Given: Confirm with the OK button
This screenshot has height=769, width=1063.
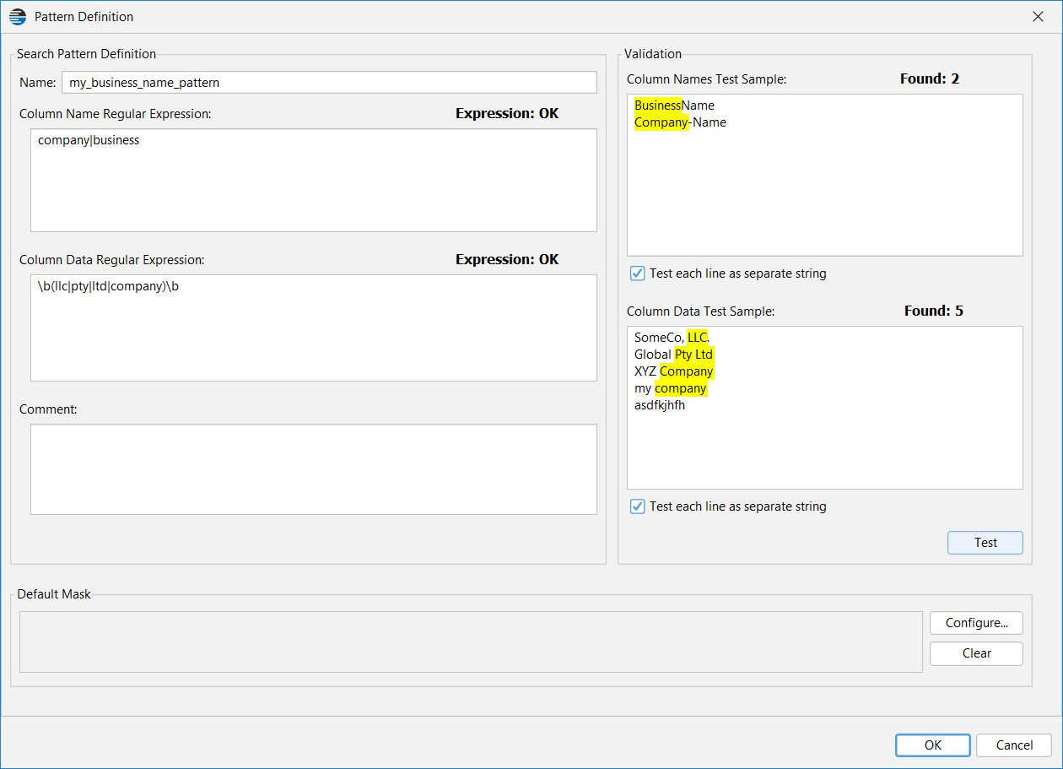Looking at the screenshot, I should pyautogui.click(x=932, y=745).
